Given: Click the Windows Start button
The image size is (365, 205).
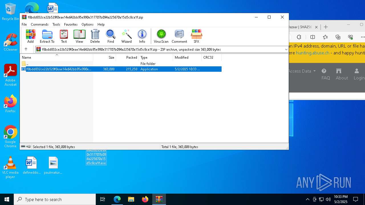Looking at the screenshot, I should (x=7, y=199).
